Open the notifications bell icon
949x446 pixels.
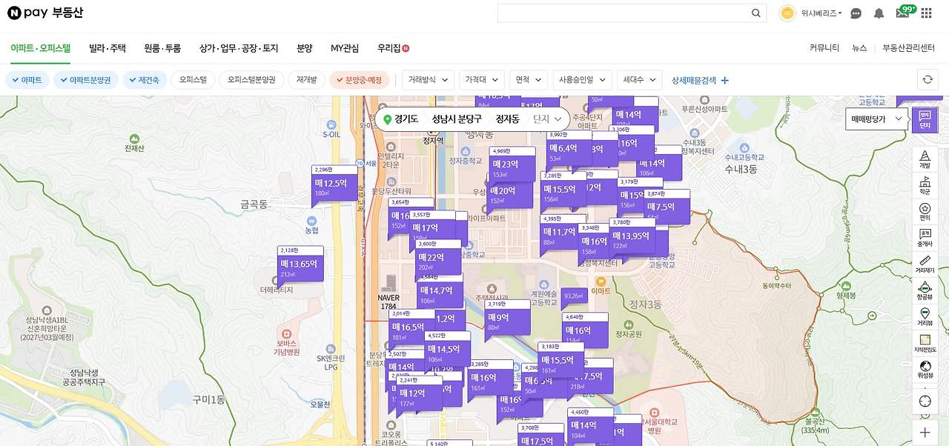pos(879,13)
